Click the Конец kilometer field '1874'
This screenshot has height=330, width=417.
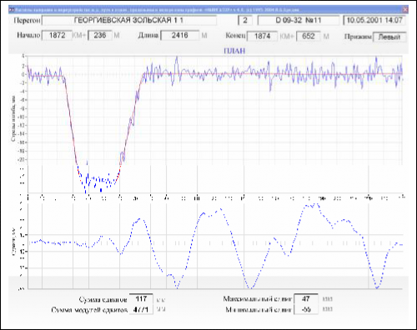262,36
